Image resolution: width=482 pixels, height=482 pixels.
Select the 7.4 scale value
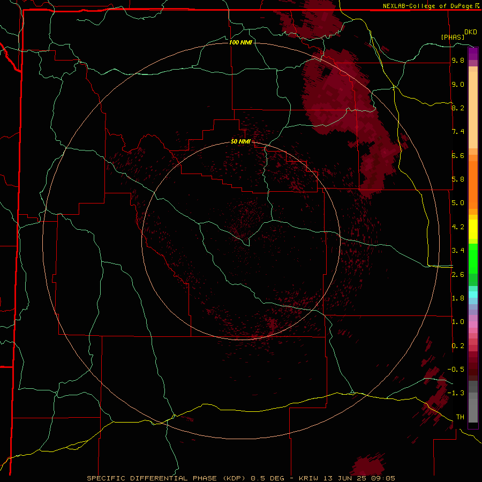[458, 132]
